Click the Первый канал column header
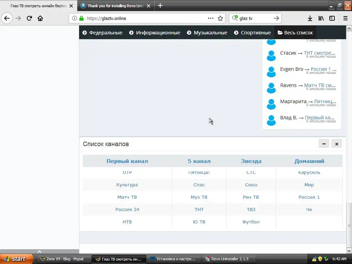352x264 pixels. [x=127, y=161]
